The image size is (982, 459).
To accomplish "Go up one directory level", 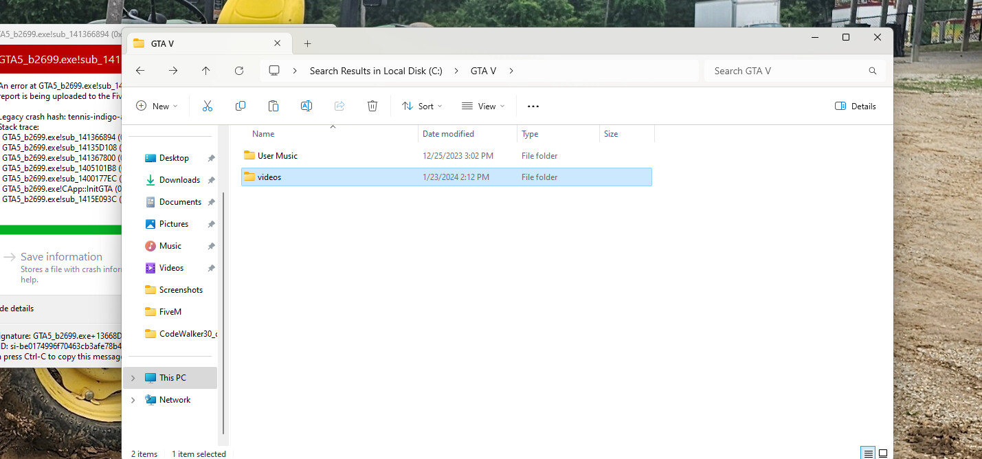I will (206, 71).
